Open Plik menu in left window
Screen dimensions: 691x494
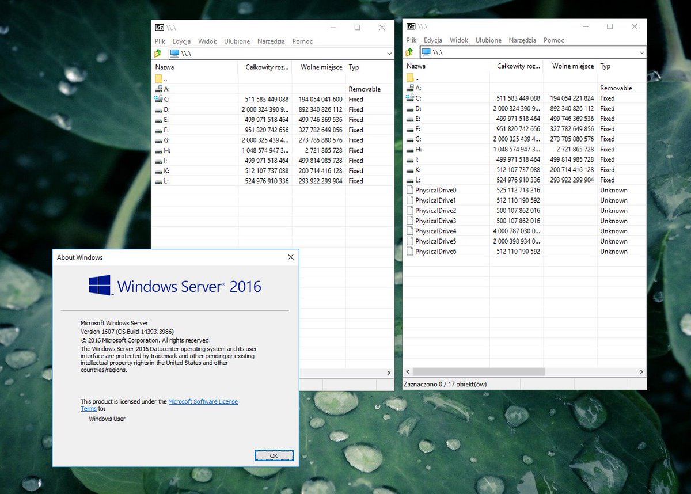160,41
